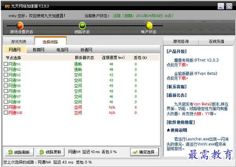Check the red 网通N10 node checkbox
The image size is (236, 167).
click(x=6, y=113)
